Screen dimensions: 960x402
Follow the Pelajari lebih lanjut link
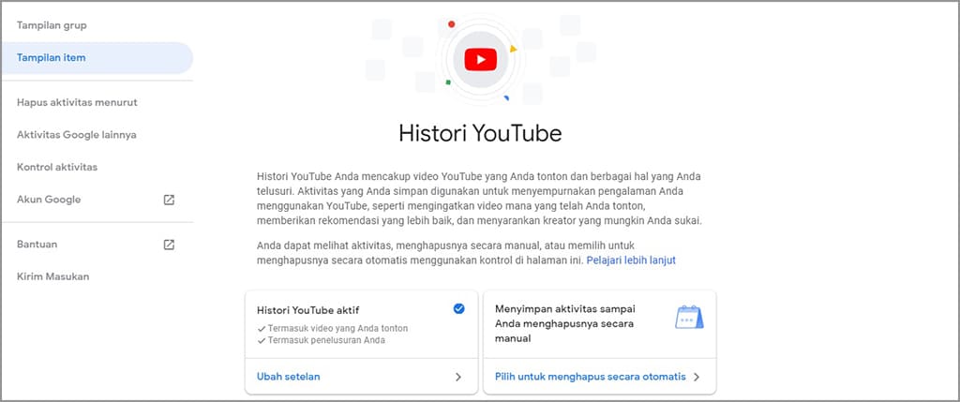(x=631, y=260)
